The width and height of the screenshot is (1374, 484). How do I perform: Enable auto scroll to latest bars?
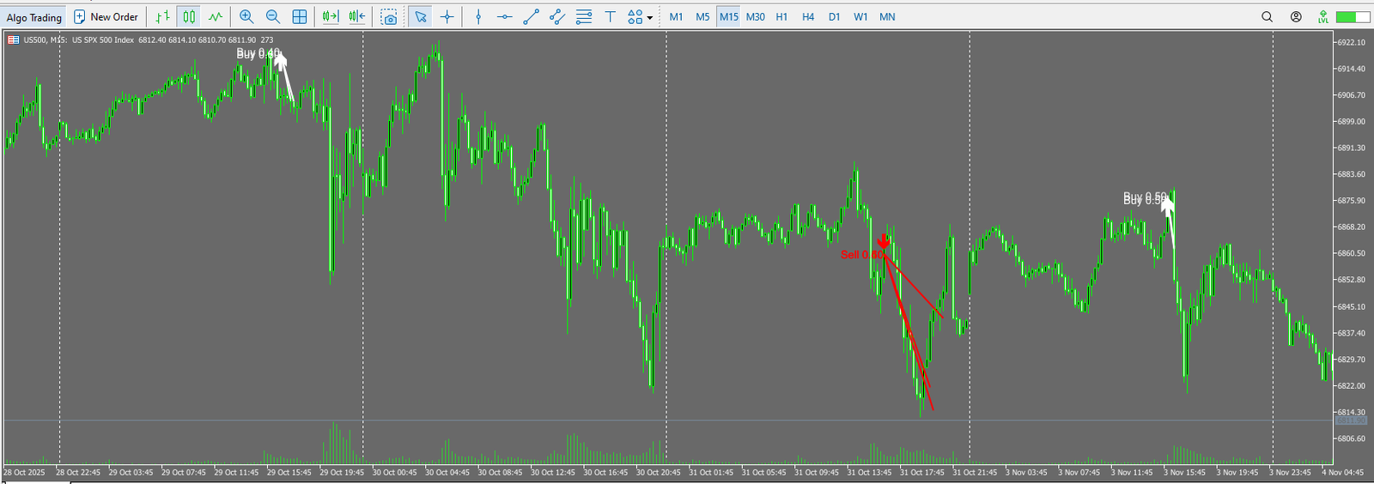(x=331, y=17)
